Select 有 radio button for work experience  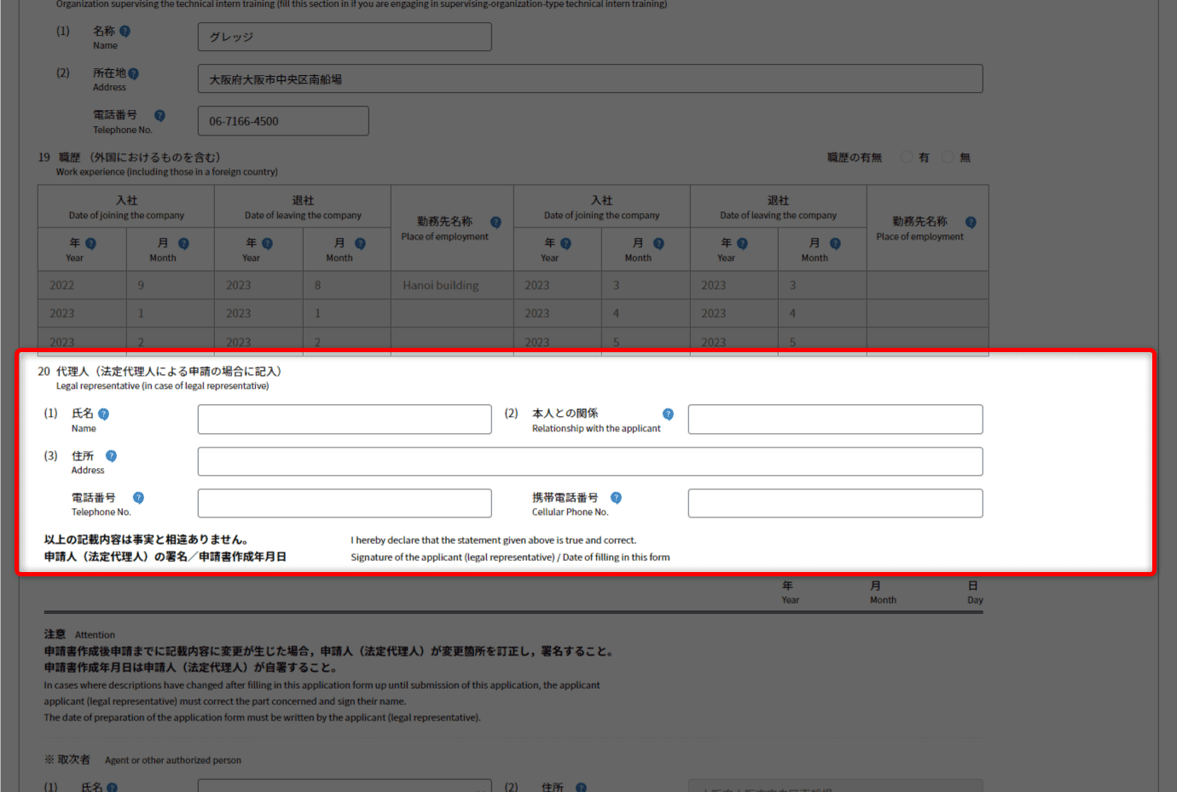click(907, 157)
